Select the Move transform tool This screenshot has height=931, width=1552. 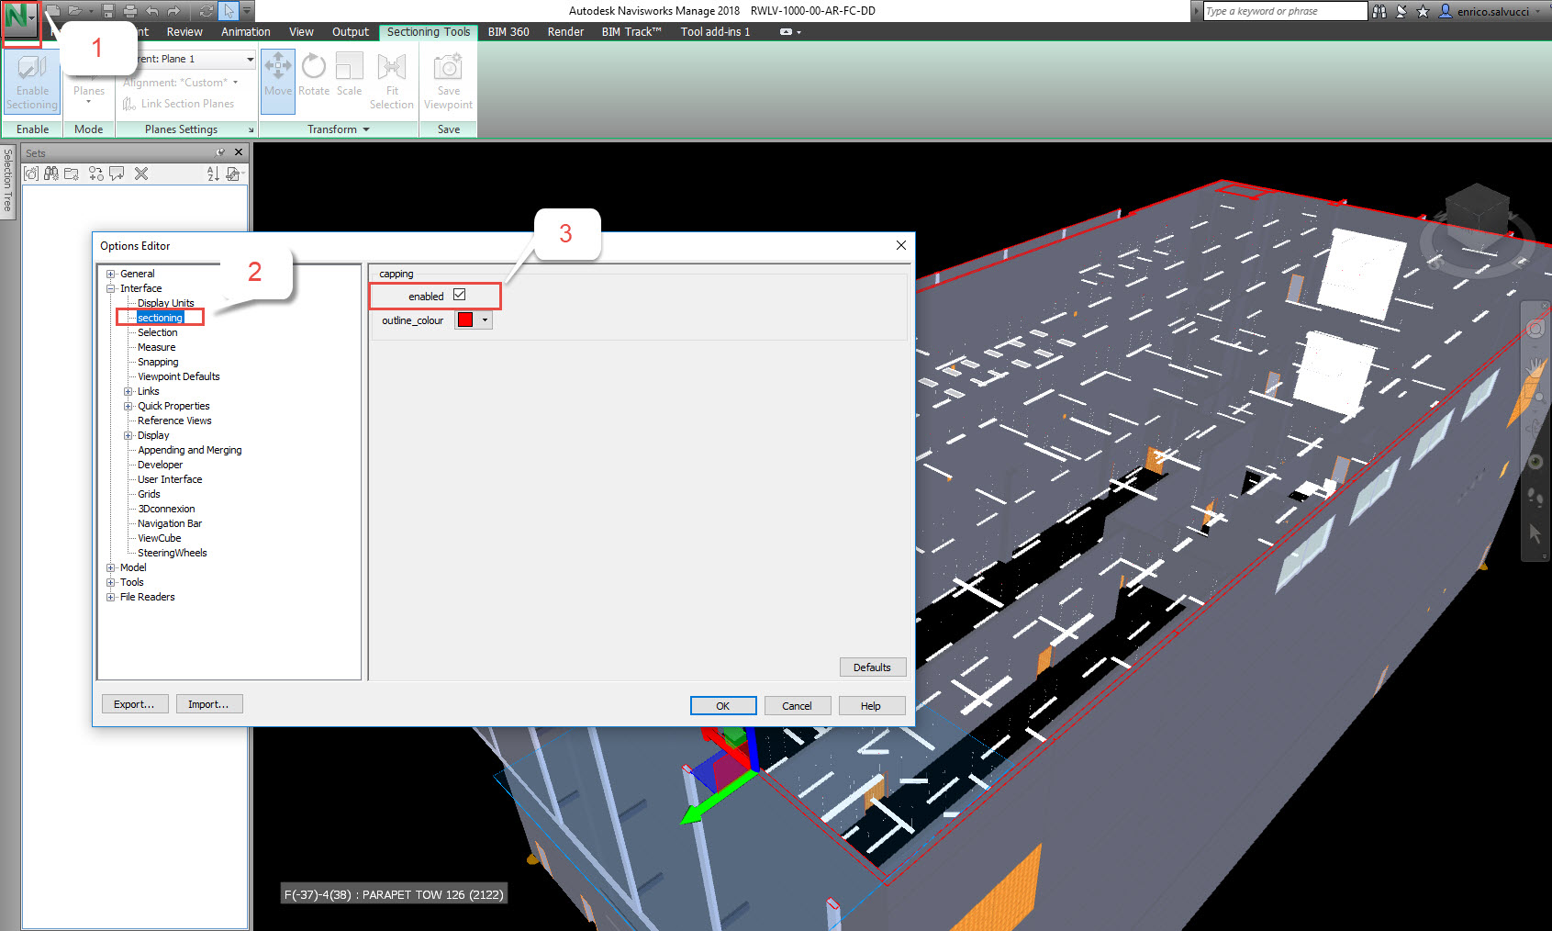278,82
